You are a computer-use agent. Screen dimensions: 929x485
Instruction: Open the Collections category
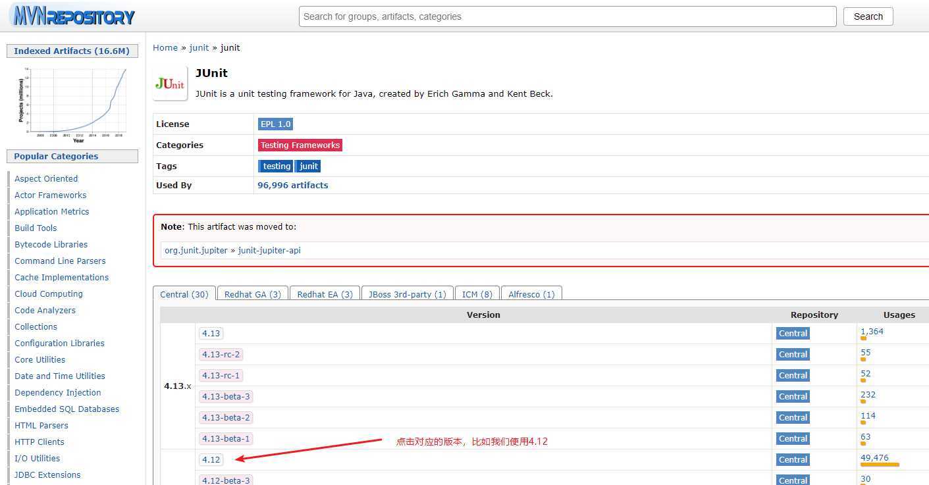(x=36, y=326)
